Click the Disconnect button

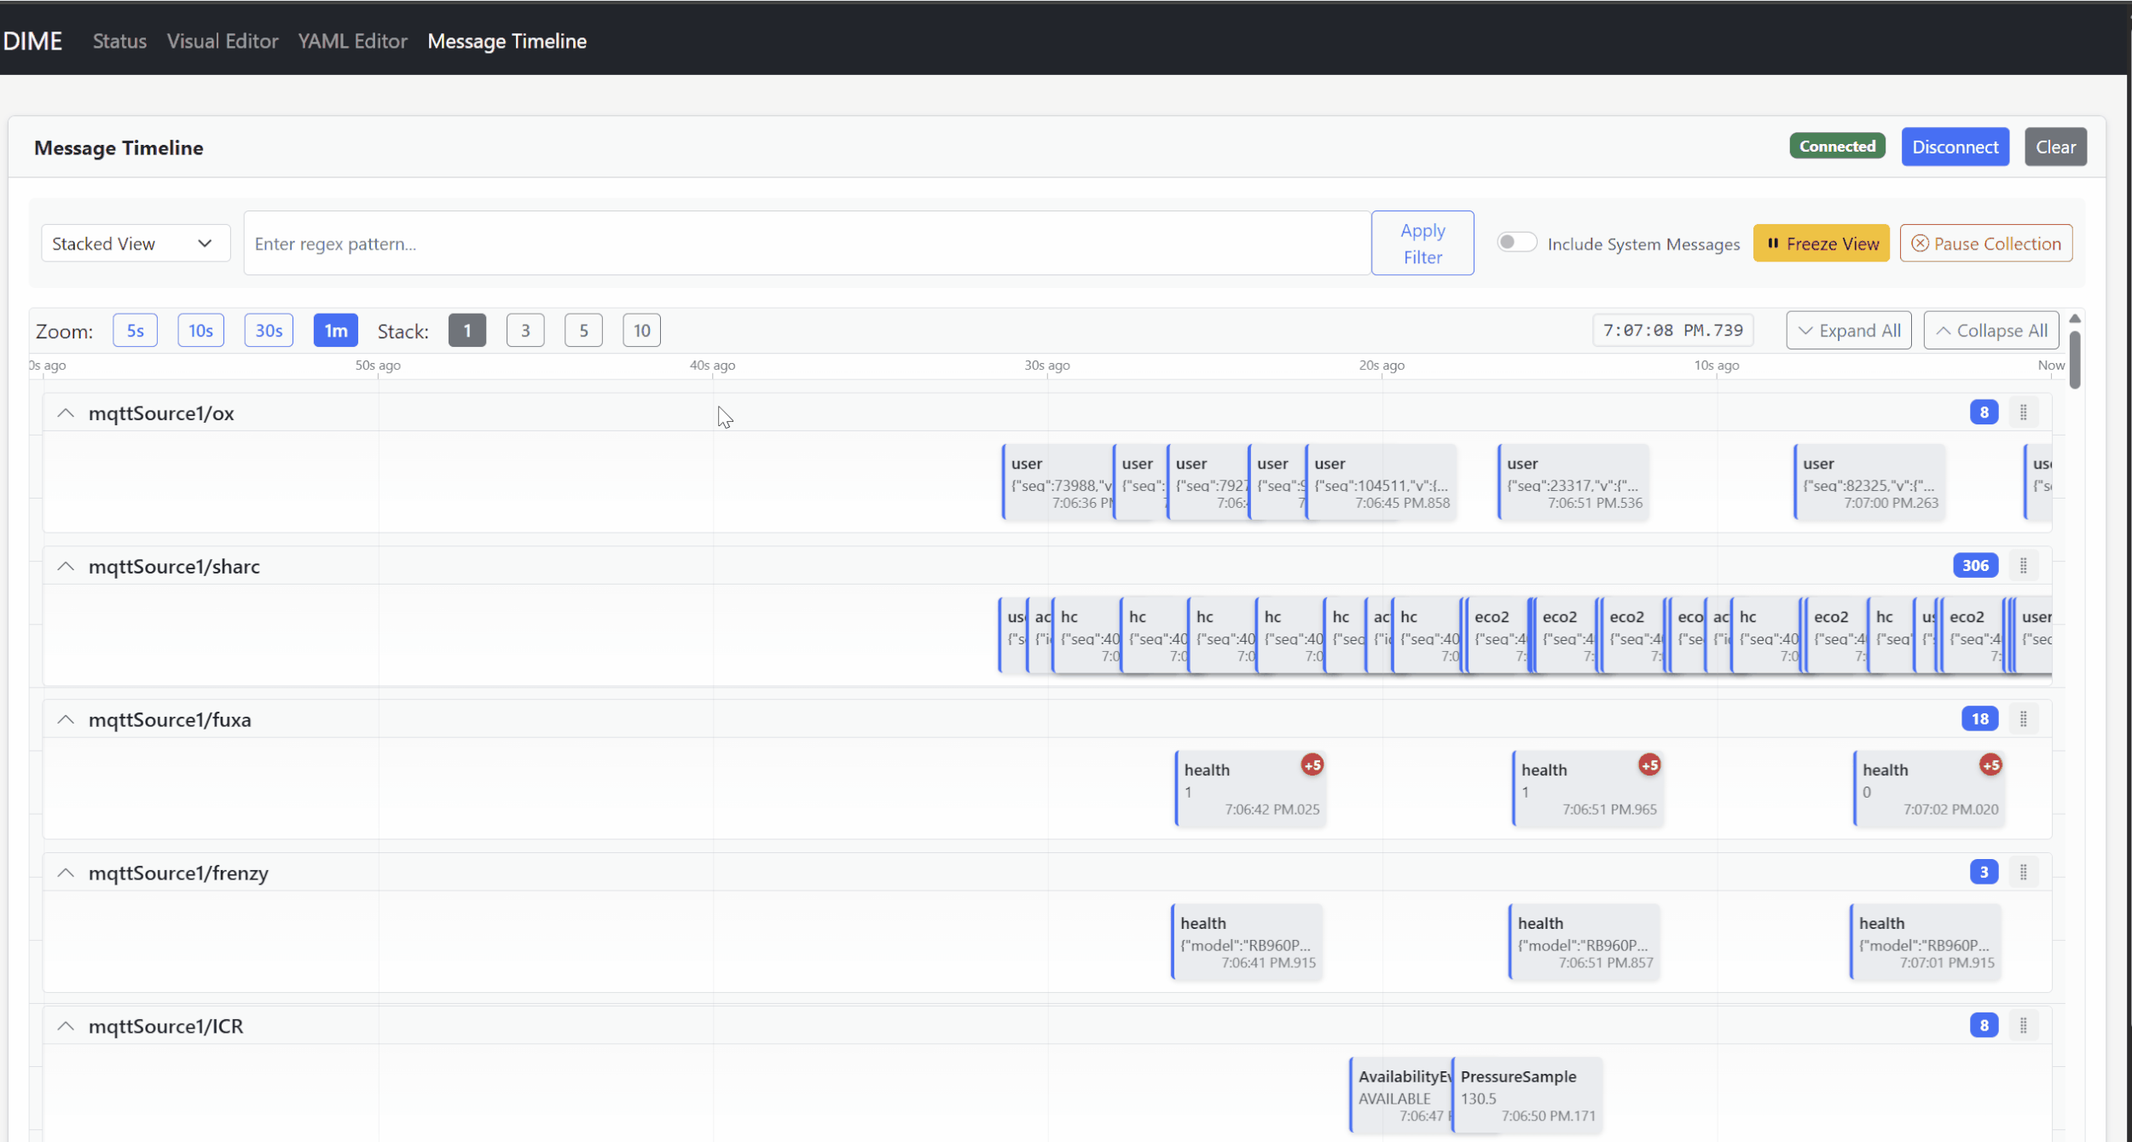click(1955, 147)
